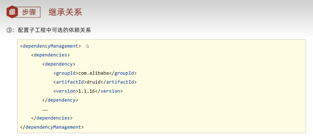Click the 步骤 label box
This screenshot has height=140, width=313.
(x=29, y=12)
